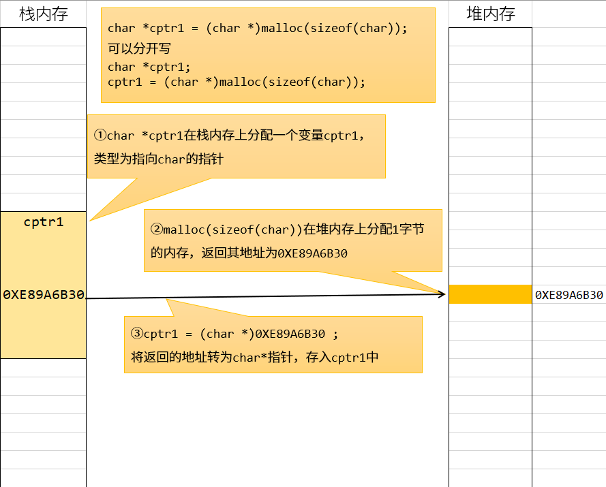Click the "栈内存" header label
Viewport: 606px width, 487px height.
point(44,14)
